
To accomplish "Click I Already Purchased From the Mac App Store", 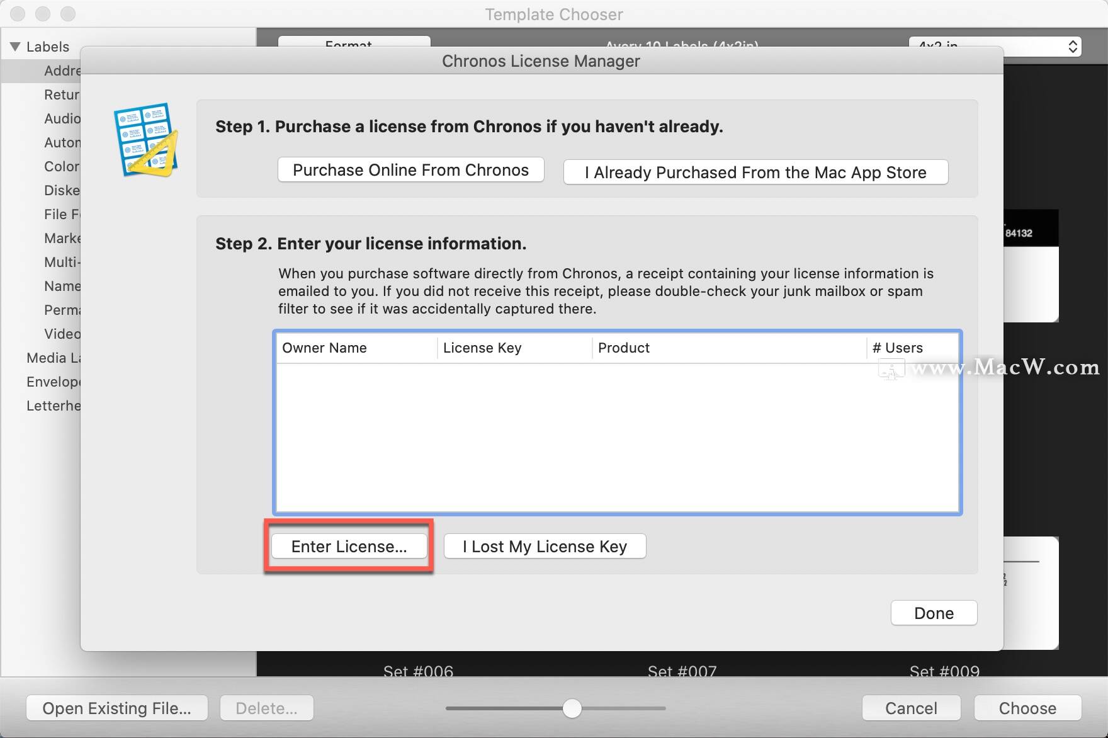I will [x=755, y=173].
